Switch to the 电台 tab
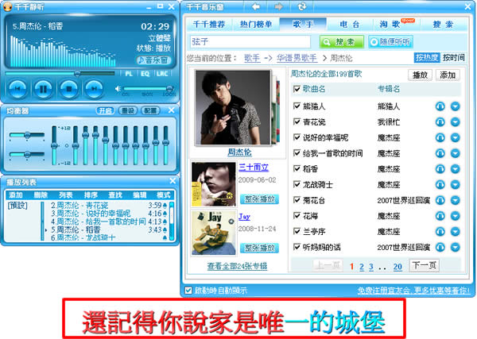Screen dimensions: 477x339 (x=350, y=25)
